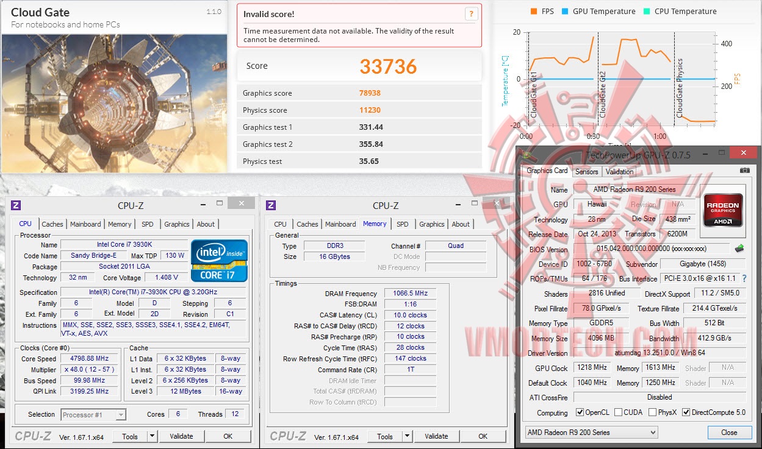Click the Core Speed value 4798.88 MHz
The height and width of the screenshot is (449, 762).
[89, 359]
